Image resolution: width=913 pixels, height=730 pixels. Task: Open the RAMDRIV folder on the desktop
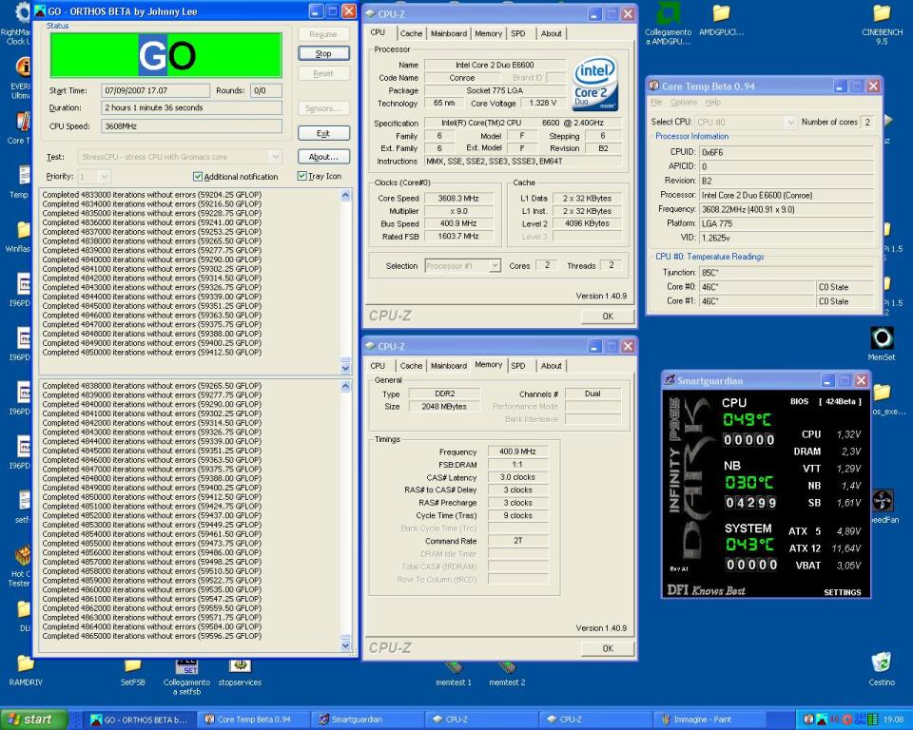26,670
